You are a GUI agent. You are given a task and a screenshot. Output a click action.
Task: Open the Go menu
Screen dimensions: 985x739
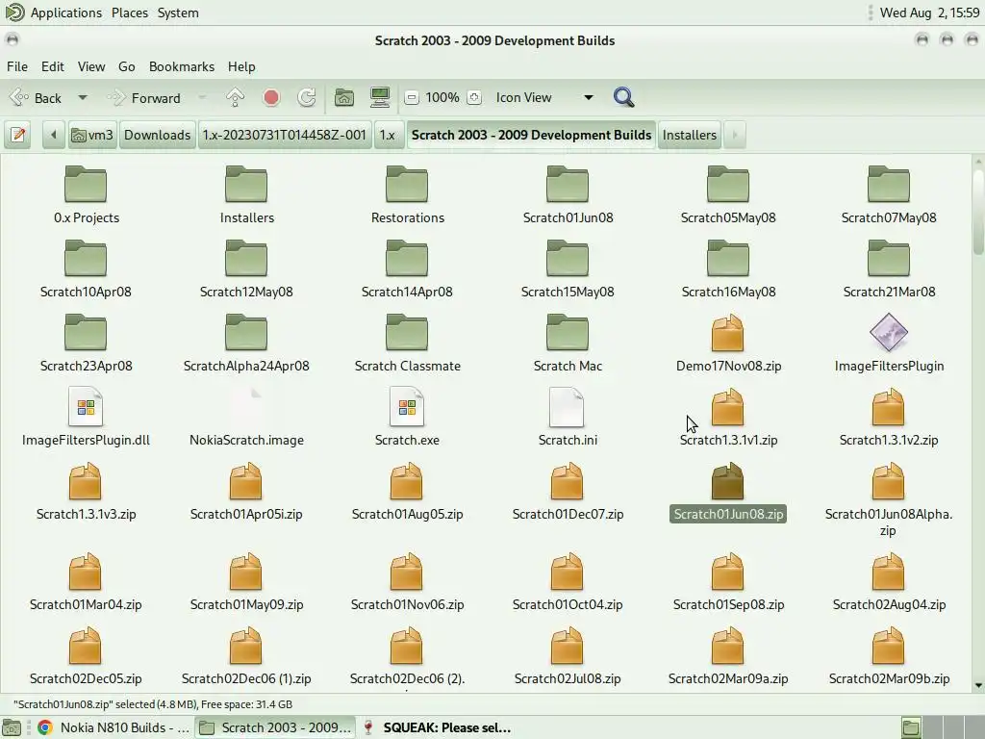click(126, 66)
